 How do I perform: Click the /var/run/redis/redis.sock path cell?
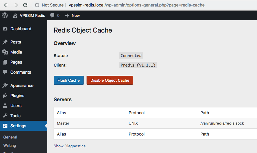point(222,123)
